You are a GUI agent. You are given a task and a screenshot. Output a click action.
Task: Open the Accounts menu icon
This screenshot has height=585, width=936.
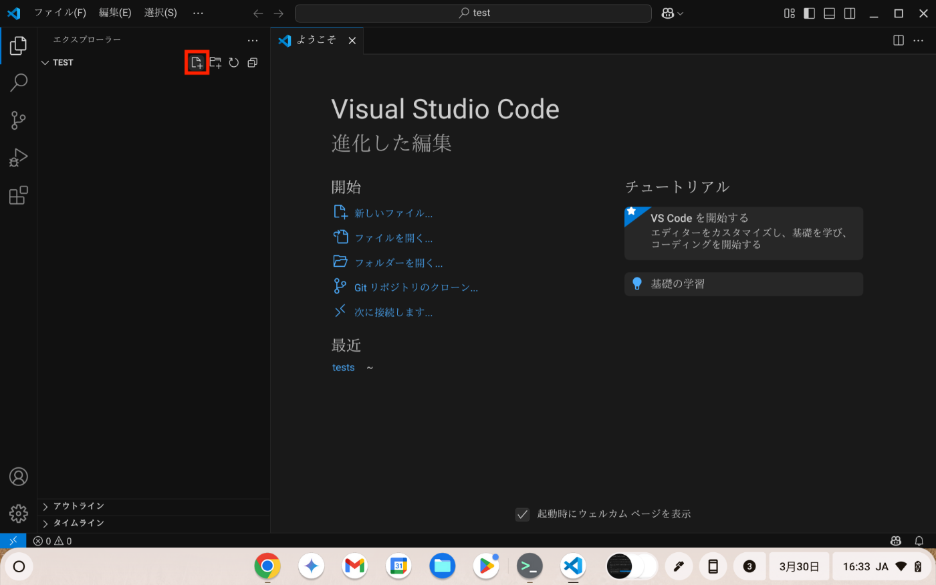(x=19, y=477)
